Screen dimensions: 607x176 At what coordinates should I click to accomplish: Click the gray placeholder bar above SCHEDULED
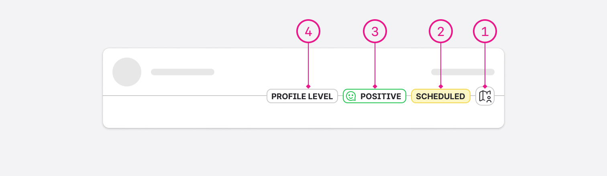click(x=462, y=72)
